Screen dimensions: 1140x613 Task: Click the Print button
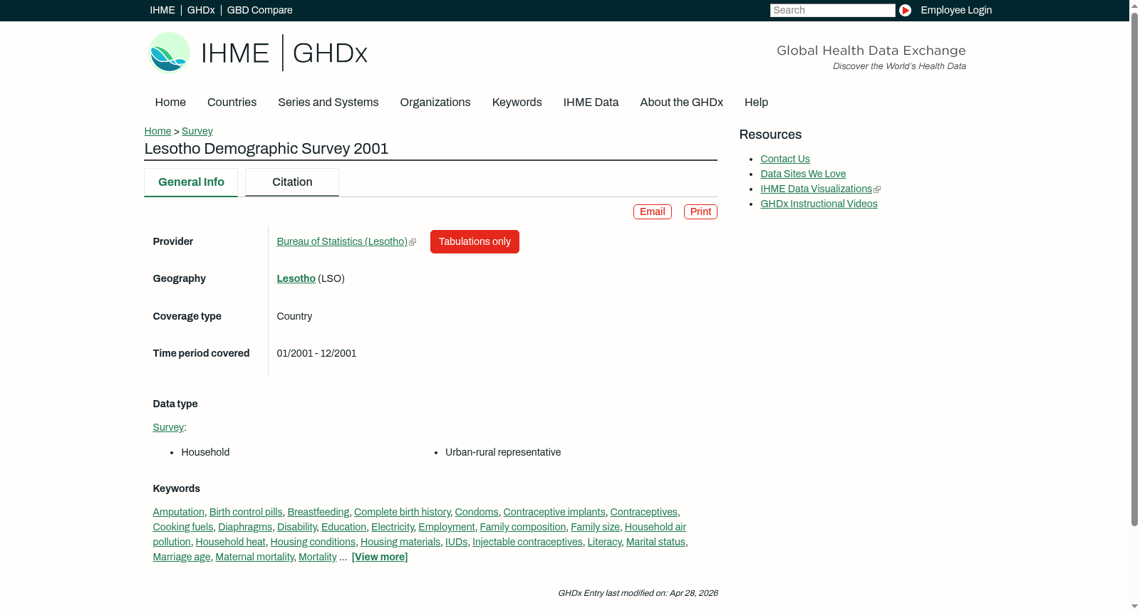click(x=700, y=211)
